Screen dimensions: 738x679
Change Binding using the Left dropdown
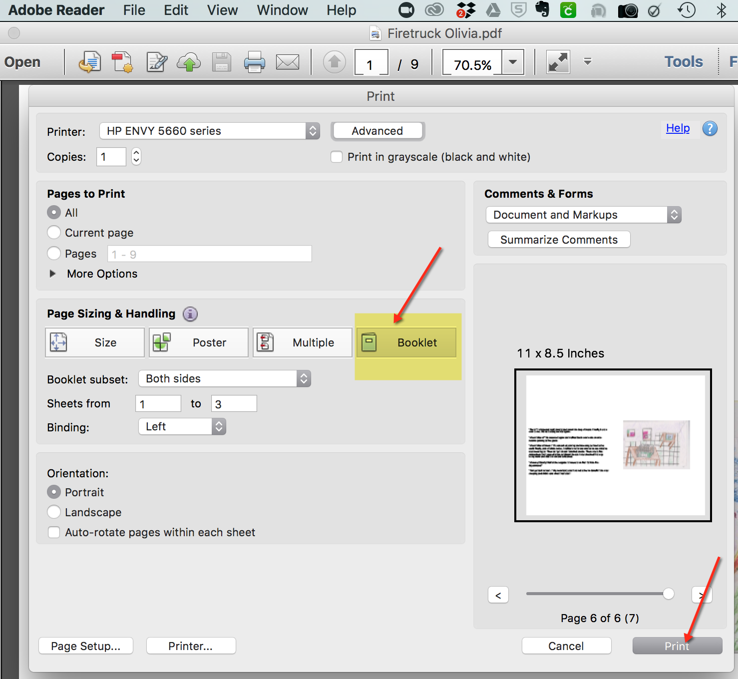click(x=182, y=426)
